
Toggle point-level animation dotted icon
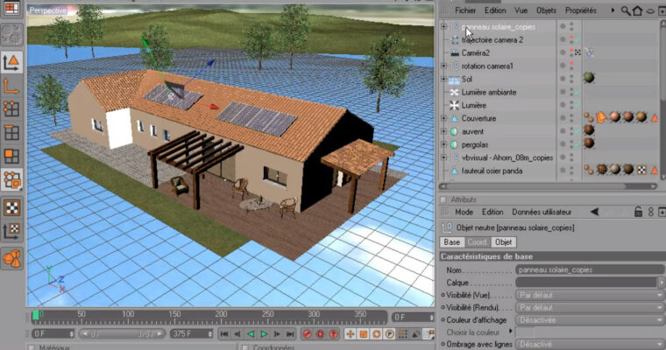pyautogui.click(x=402, y=334)
